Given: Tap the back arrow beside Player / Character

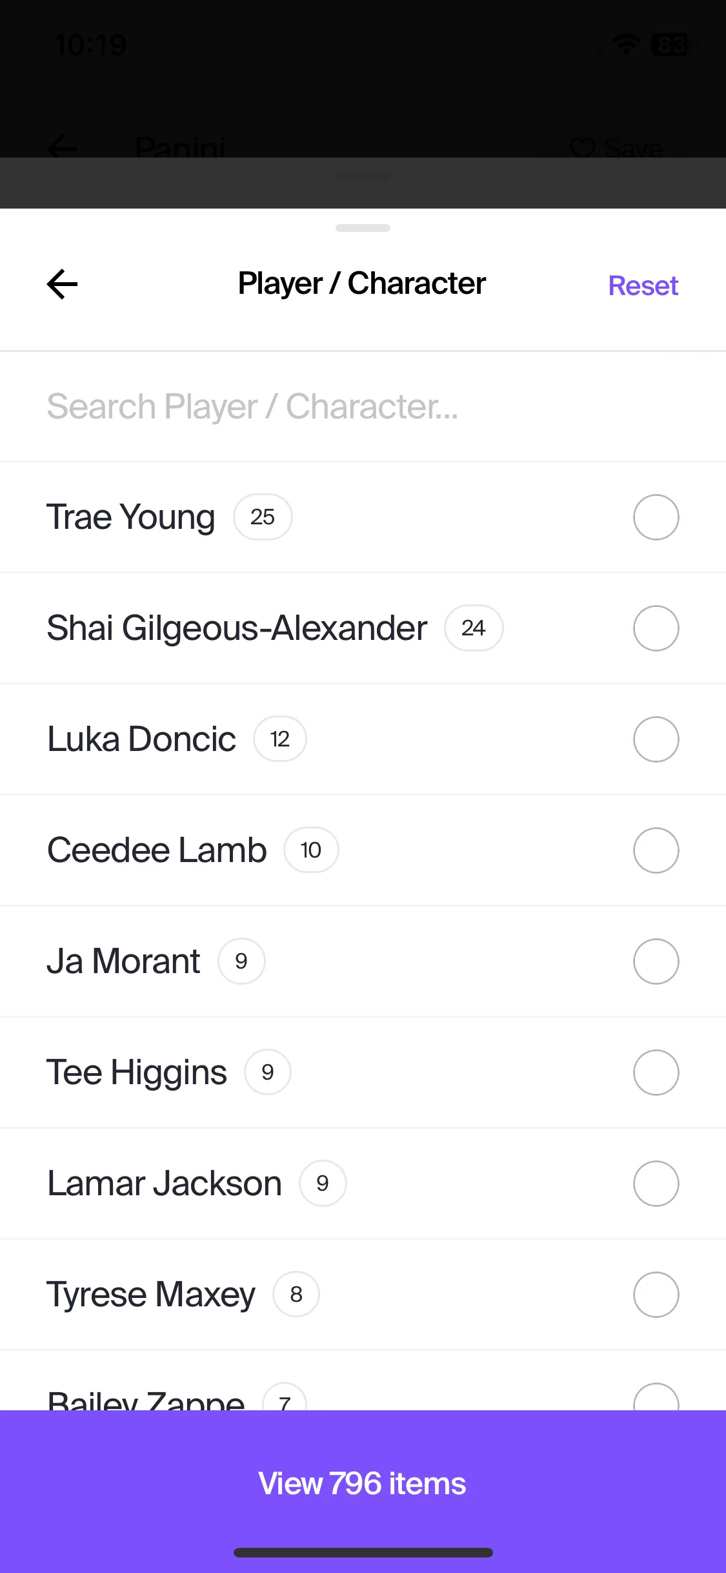Looking at the screenshot, I should pyautogui.click(x=63, y=284).
